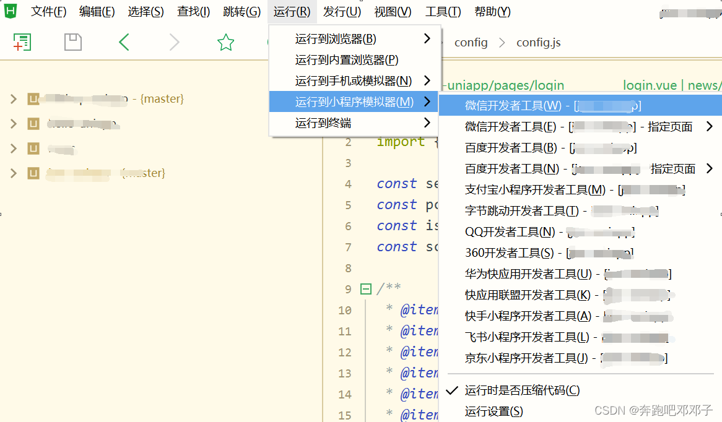722x422 pixels.
Task: Open the 选择(S) menu
Action: 146,12
